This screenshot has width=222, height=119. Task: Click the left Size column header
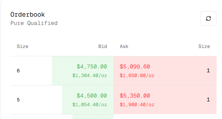point(22,46)
